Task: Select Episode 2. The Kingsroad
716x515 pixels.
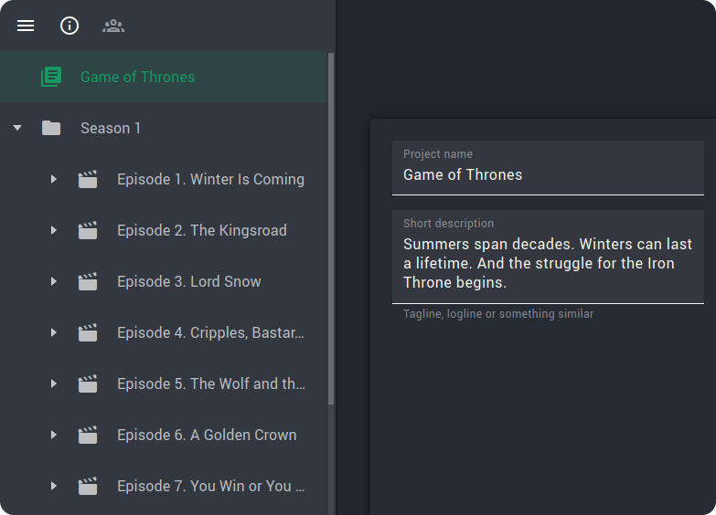Action: point(164,230)
